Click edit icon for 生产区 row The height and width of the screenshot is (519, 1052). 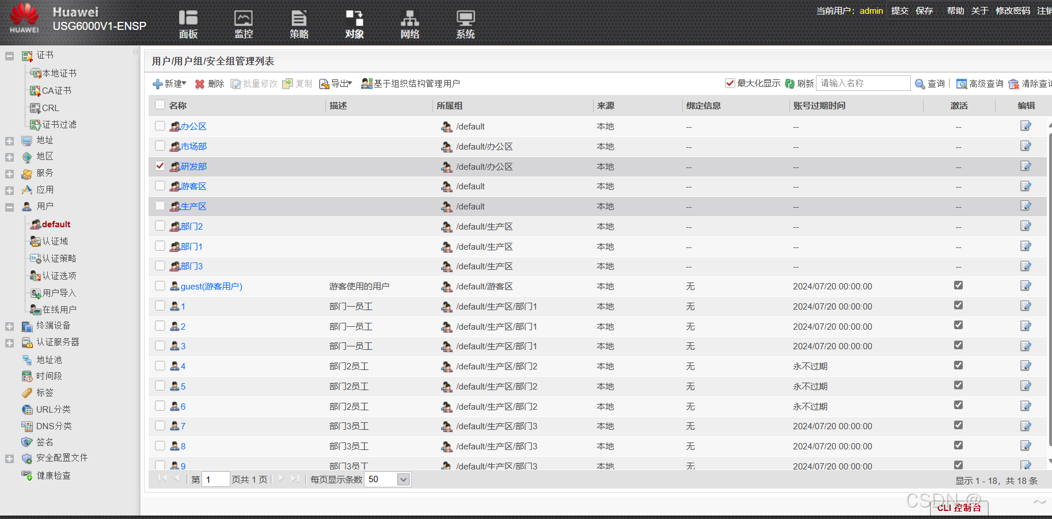(x=1026, y=206)
